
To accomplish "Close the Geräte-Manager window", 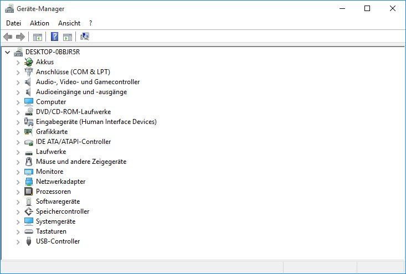I will click(393, 8).
